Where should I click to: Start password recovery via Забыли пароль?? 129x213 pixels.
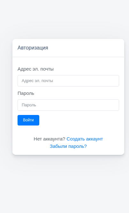68,146
